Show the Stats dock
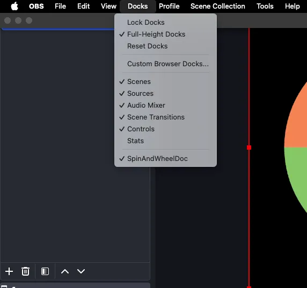Viewport: 307px width, 288px height. (165, 141)
